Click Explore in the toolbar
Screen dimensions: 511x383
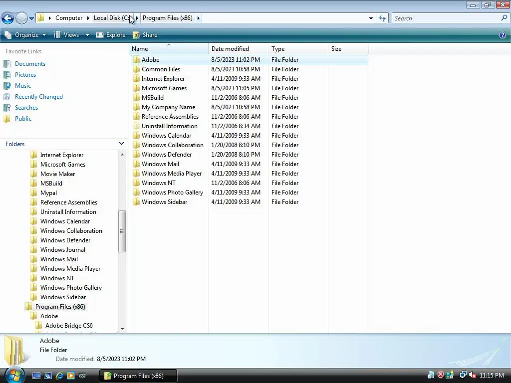(111, 35)
